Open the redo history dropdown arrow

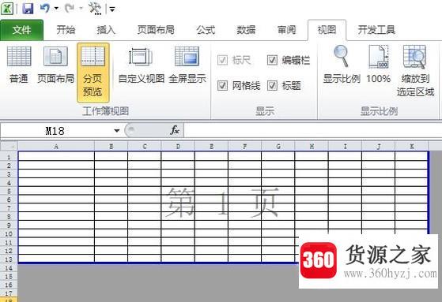tap(81, 9)
